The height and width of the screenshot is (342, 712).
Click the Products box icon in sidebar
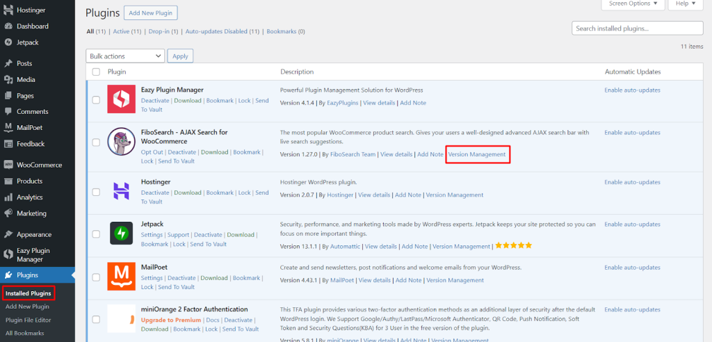(8, 181)
